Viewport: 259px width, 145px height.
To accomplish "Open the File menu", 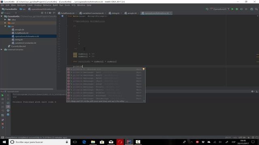I will (2, 5).
